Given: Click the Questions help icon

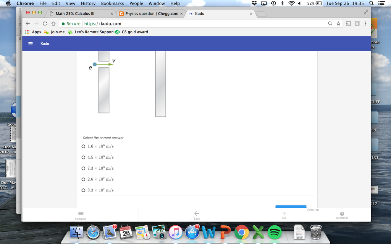Looking at the screenshot, I should click(x=342, y=213).
